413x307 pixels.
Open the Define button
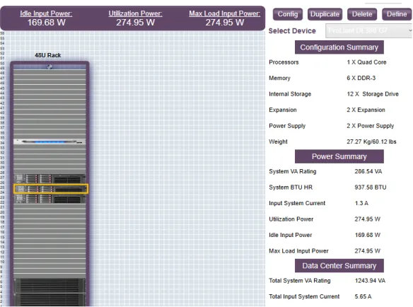pyautogui.click(x=397, y=14)
